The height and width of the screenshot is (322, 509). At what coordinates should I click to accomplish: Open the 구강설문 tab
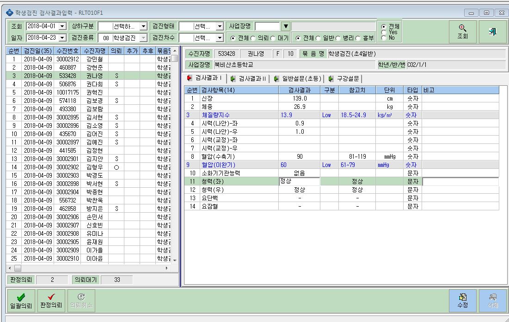point(344,79)
